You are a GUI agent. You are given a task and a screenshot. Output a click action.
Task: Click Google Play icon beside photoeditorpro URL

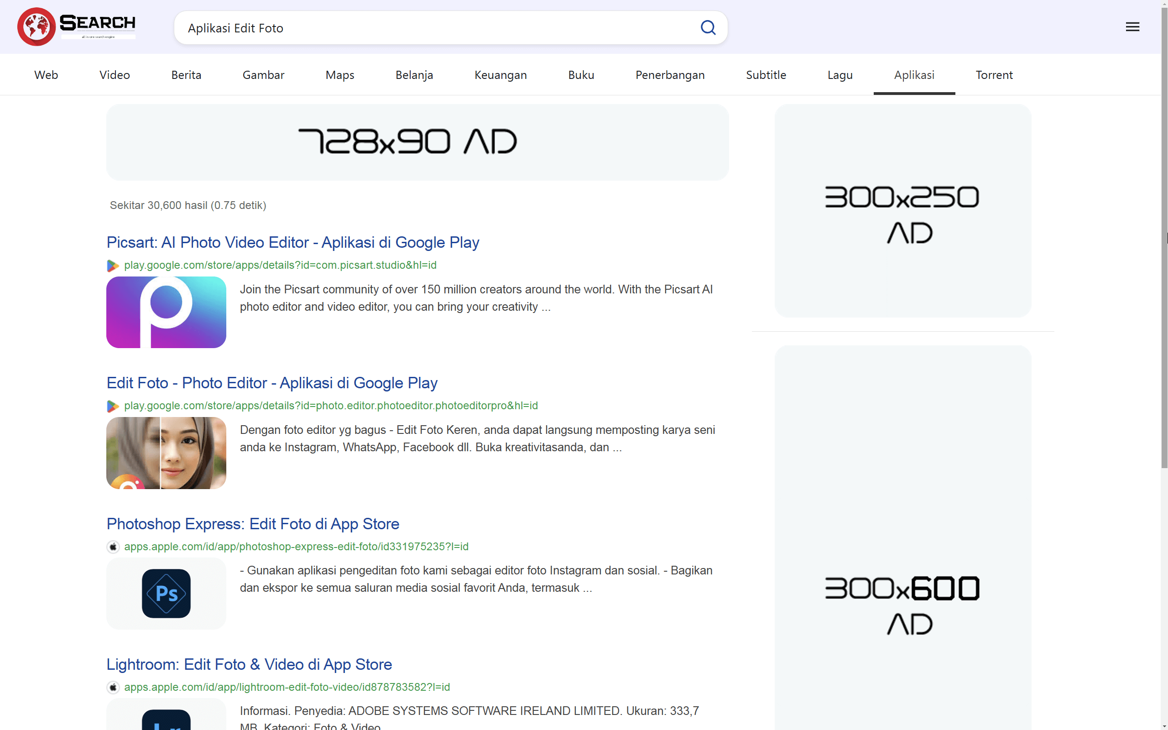click(113, 406)
